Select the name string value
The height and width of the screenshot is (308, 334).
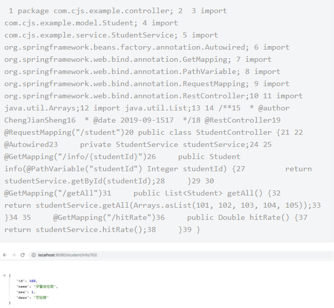pos(45,286)
